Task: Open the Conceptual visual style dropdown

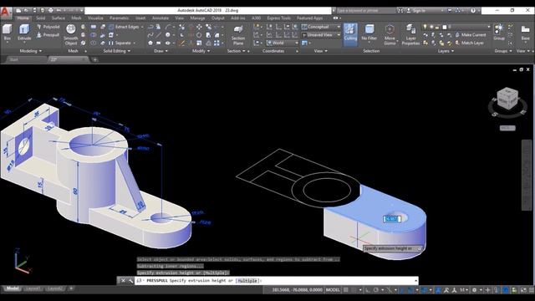Action: pyautogui.click(x=321, y=27)
